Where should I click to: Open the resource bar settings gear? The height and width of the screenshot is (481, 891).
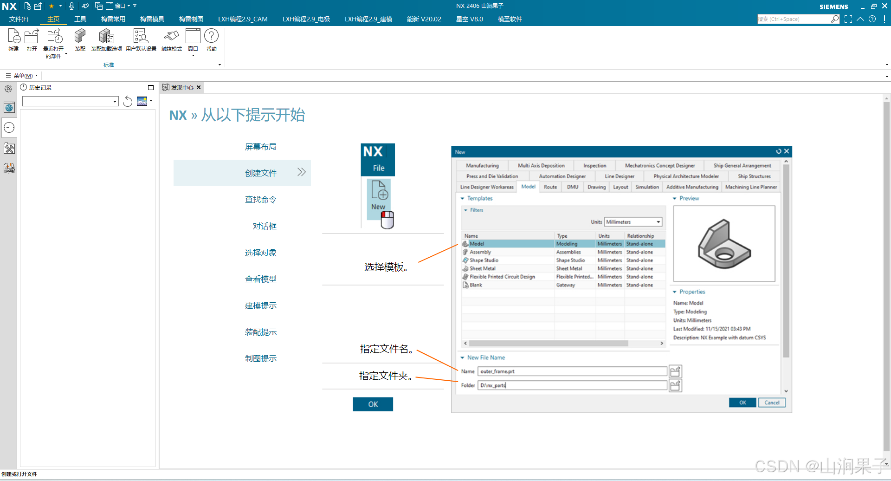[x=8, y=89]
